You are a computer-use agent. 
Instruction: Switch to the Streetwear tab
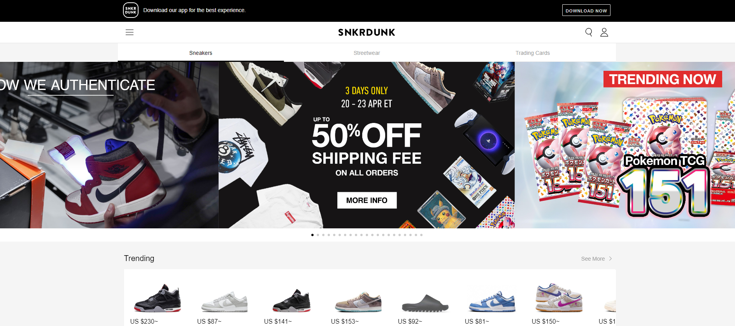[367, 53]
